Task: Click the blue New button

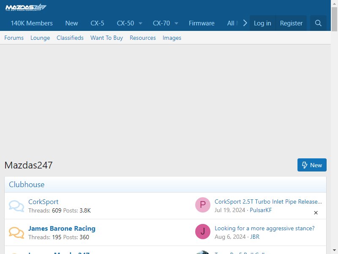Action: 312,165
